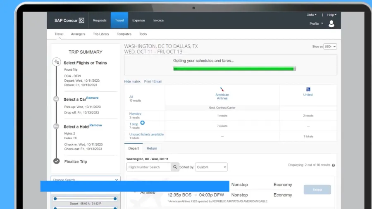Click Unused tickets available link

(146, 134)
